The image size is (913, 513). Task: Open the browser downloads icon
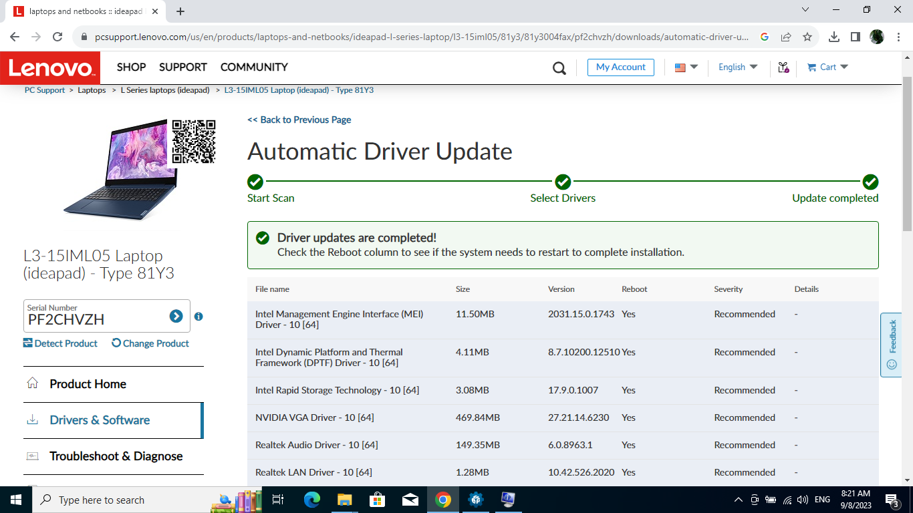[x=833, y=37]
